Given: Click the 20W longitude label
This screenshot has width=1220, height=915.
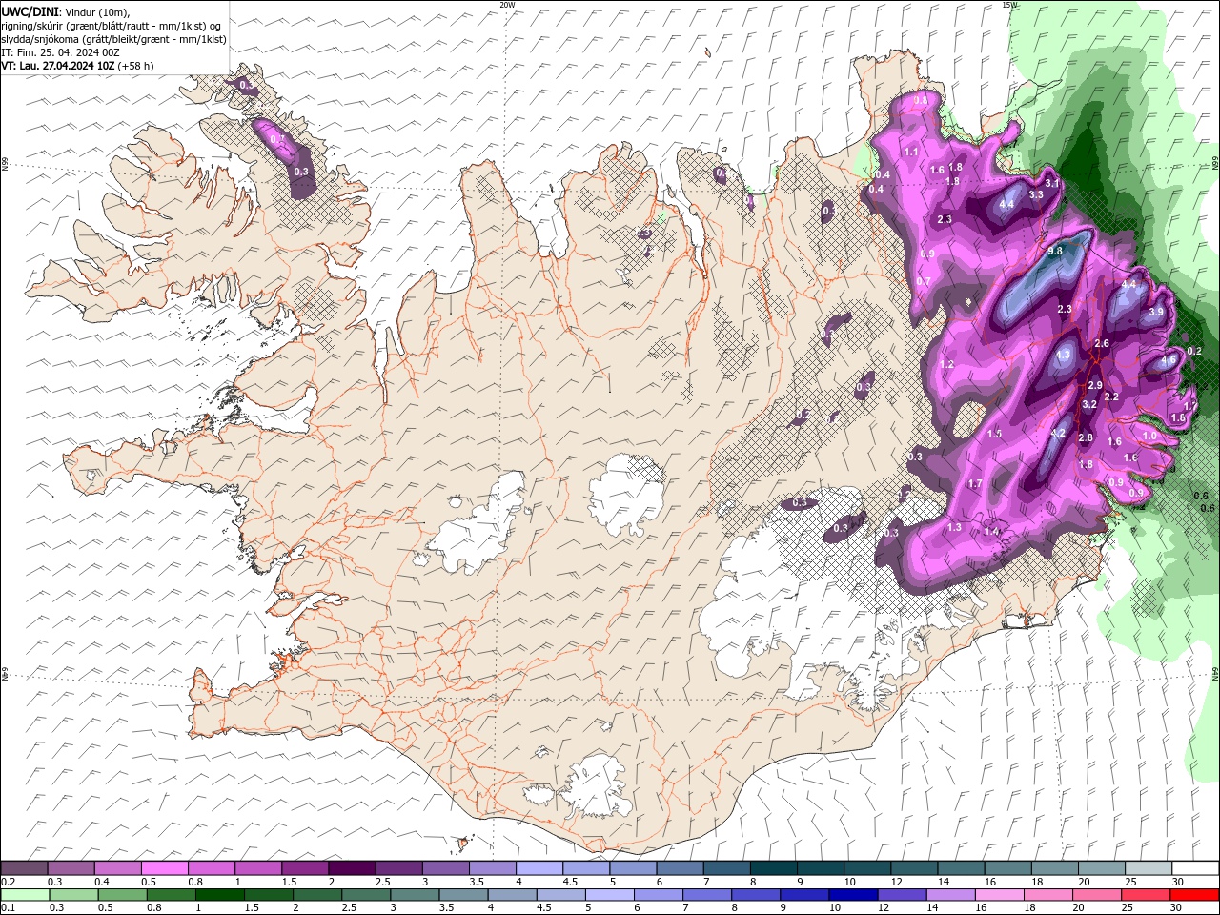Looking at the screenshot, I should [x=507, y=5].
